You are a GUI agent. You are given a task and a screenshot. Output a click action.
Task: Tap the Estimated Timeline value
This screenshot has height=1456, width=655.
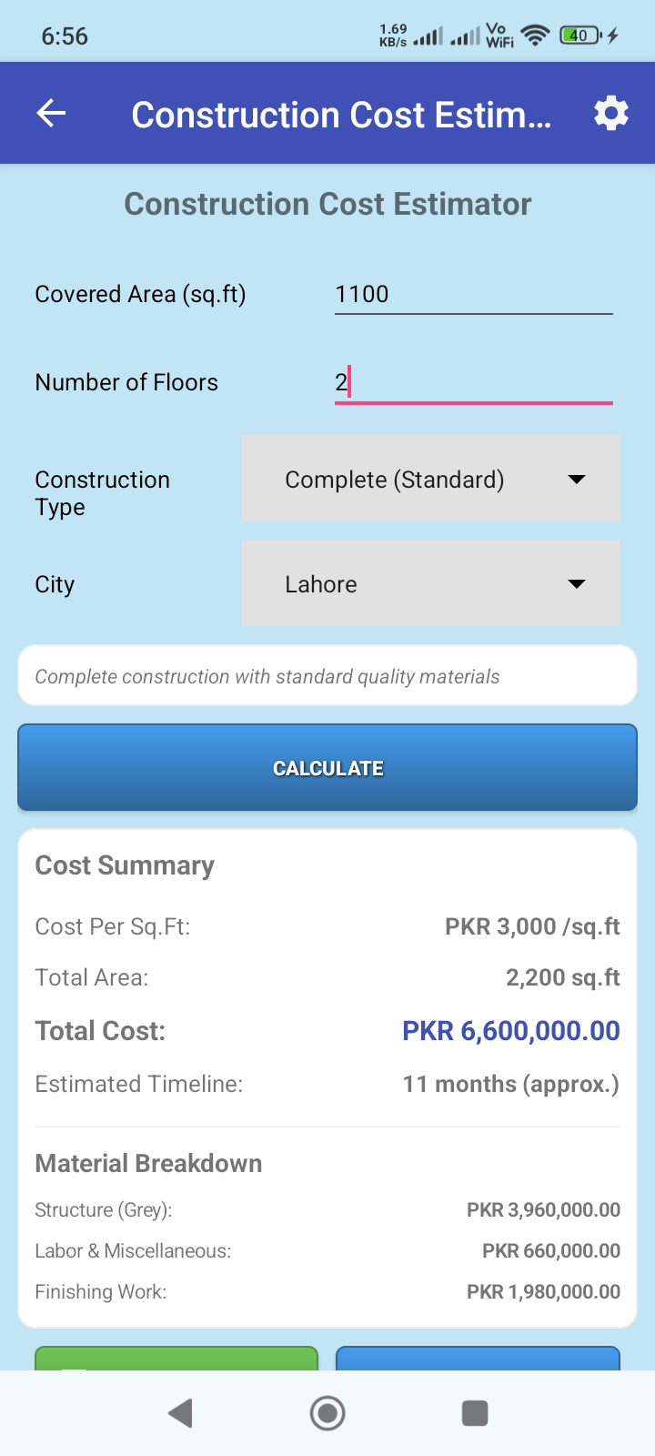pyautogui.click(x=510, y=1084)
